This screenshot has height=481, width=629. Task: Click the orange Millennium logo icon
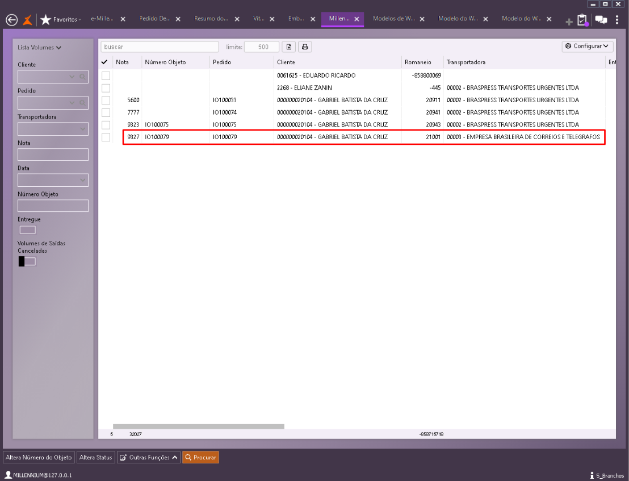tap(27, 19)
